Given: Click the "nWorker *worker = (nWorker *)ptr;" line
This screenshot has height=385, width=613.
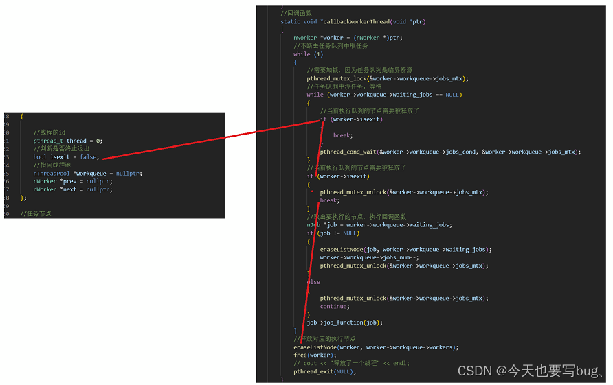Looking at the screenshot, I should click(348, 38).
